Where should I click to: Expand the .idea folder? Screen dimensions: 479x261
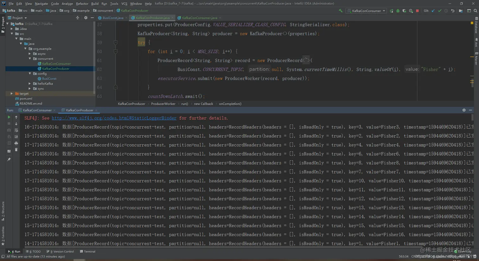(x=12, y=29)
